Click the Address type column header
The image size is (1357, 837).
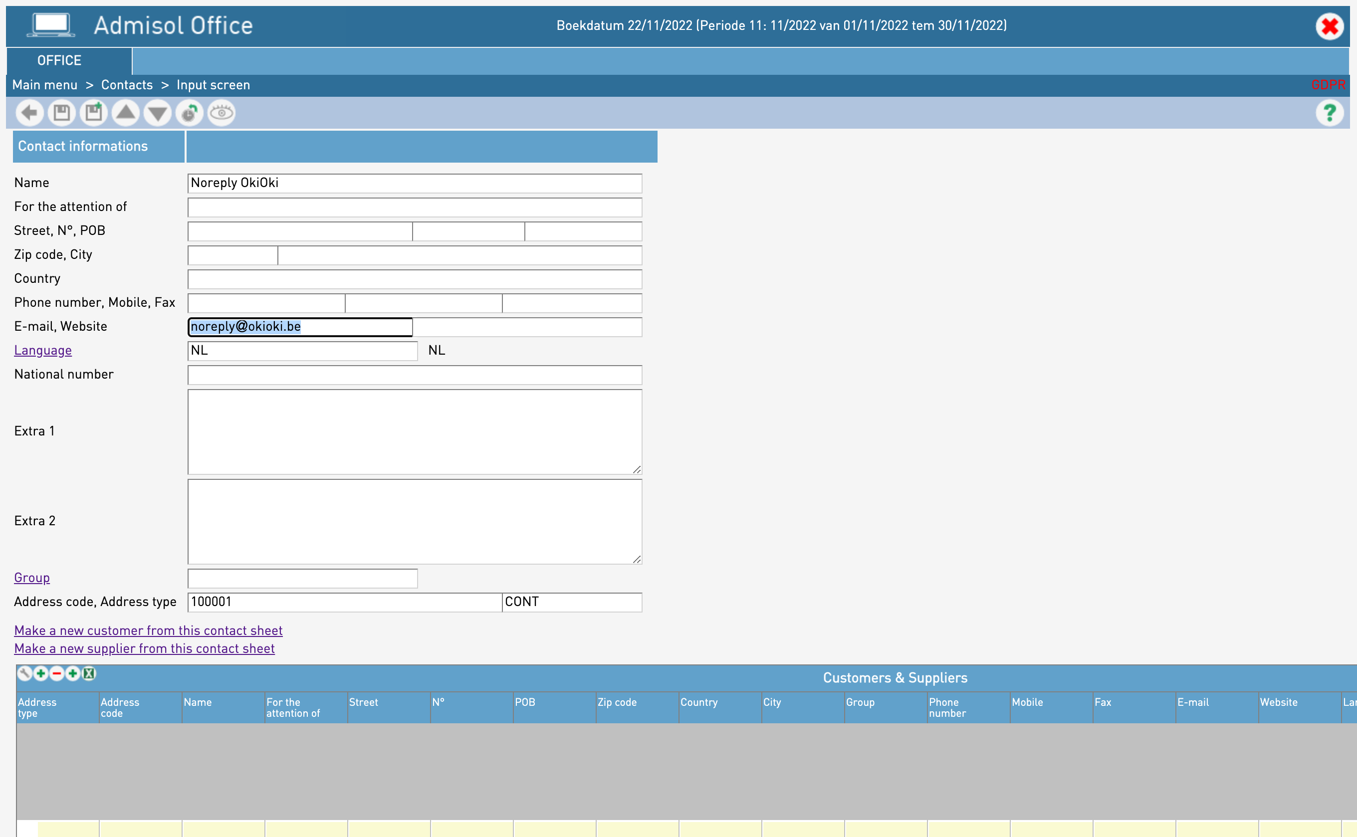pyautogui.click(x=57, y=708)
